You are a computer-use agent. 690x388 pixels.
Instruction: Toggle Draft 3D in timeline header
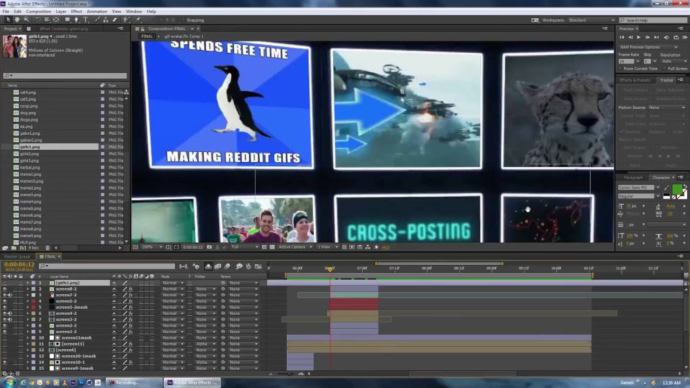pos(197,266)
